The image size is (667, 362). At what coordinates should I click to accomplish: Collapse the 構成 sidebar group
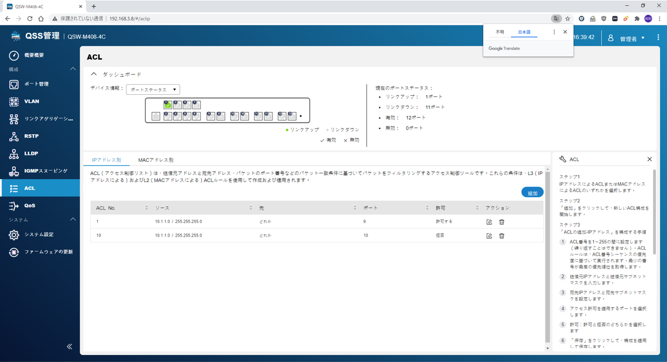click(73, 69)
